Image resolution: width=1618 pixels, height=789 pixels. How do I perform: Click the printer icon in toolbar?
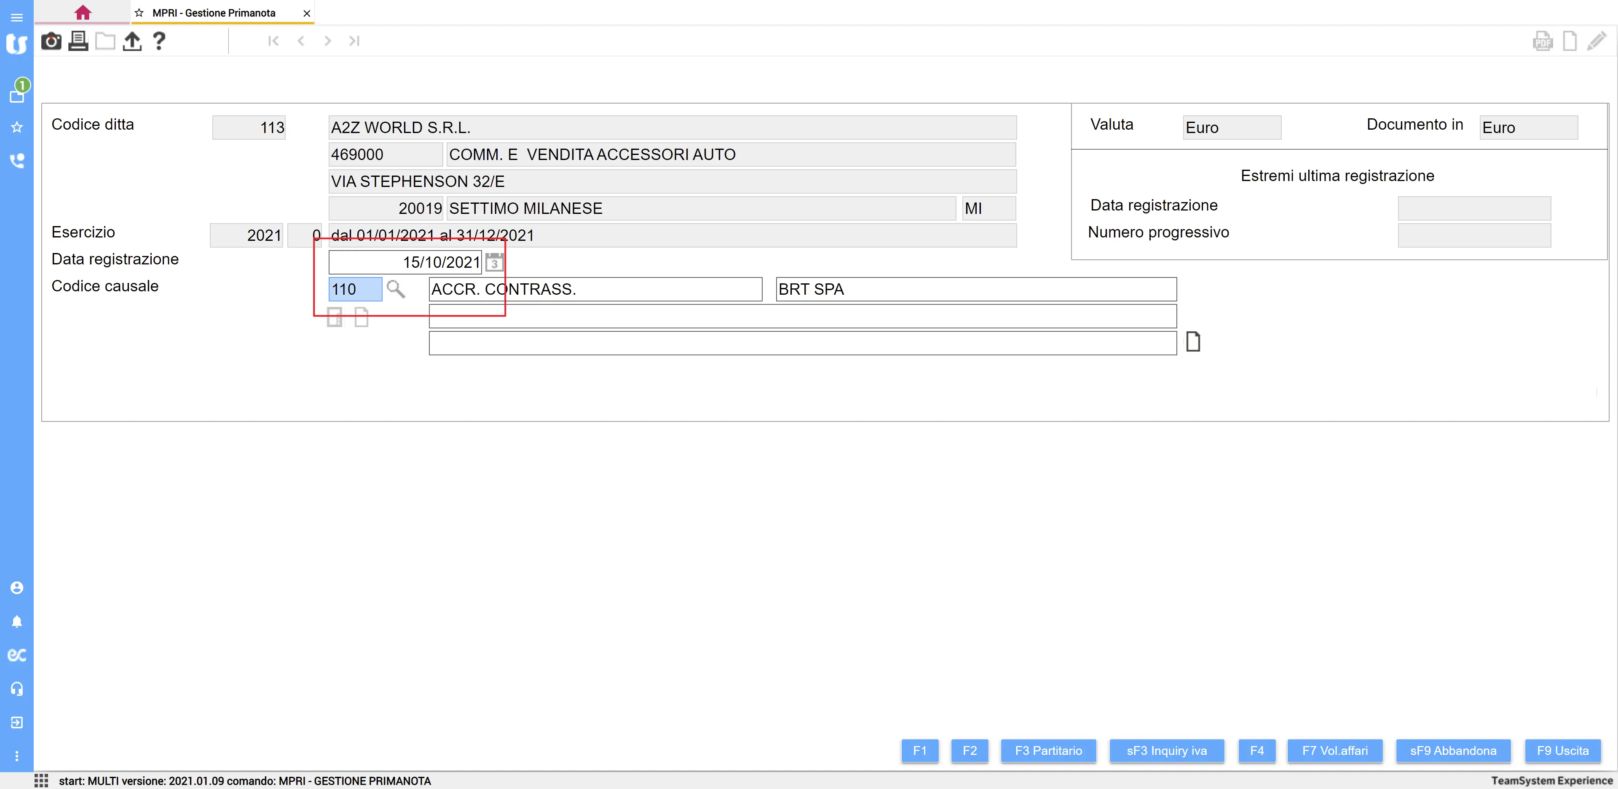(78, 41)
